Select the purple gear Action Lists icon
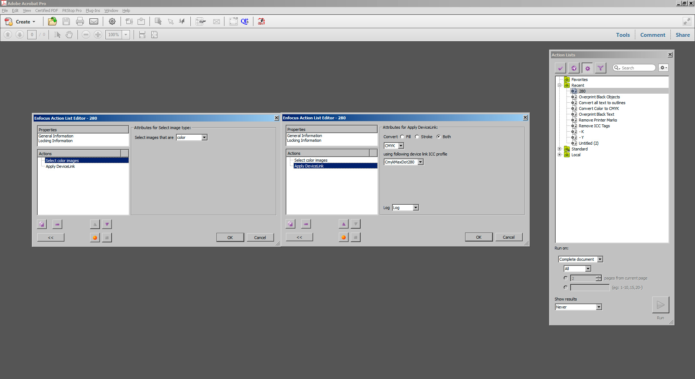This screenshot has height=379, width=695. tap(587, 68)
